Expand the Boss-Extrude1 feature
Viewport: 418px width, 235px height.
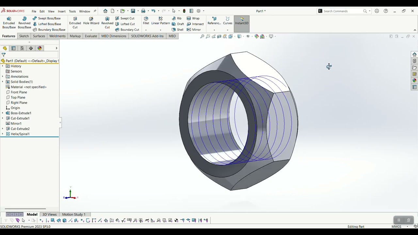pos(3,113)
